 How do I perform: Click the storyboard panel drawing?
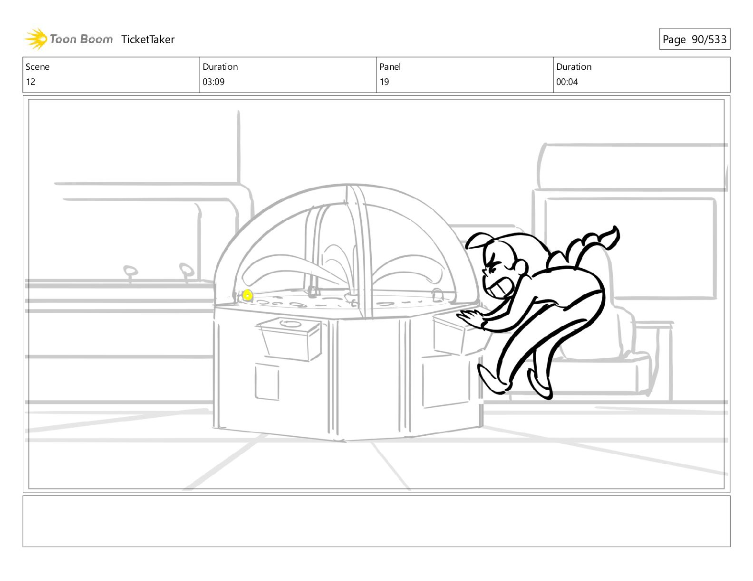[x=376, y=294]
